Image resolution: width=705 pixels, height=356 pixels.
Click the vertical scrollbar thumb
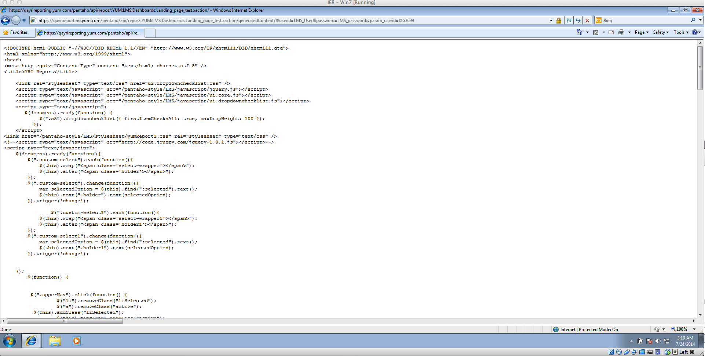(x=700, y=68)
